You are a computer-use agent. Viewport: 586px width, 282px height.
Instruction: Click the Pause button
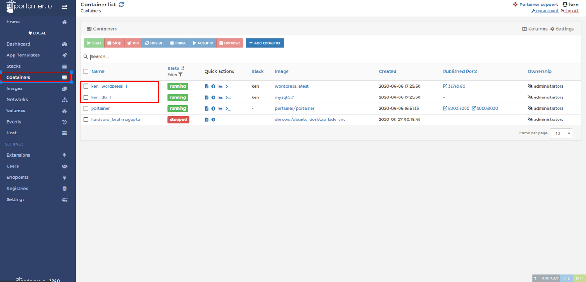[x=178, y=43]
